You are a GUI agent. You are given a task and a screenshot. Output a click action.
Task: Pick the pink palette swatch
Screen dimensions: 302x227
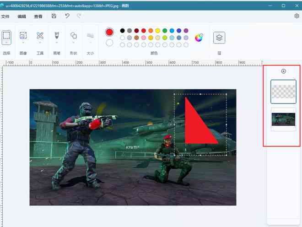coord(144,38)
